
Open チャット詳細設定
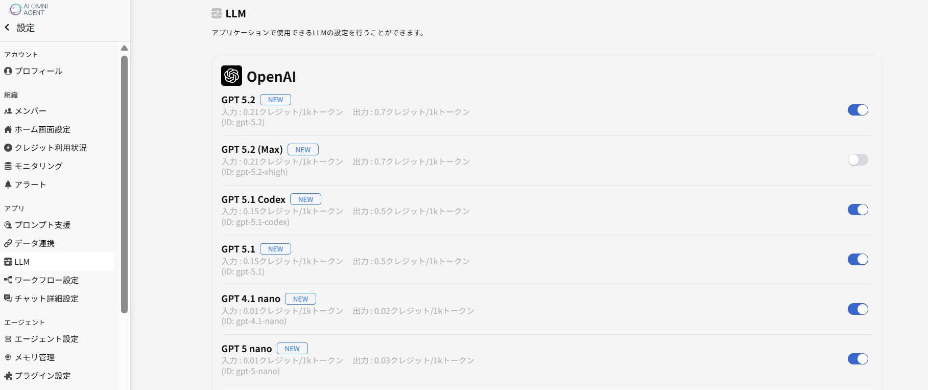[x=57, y=299]
